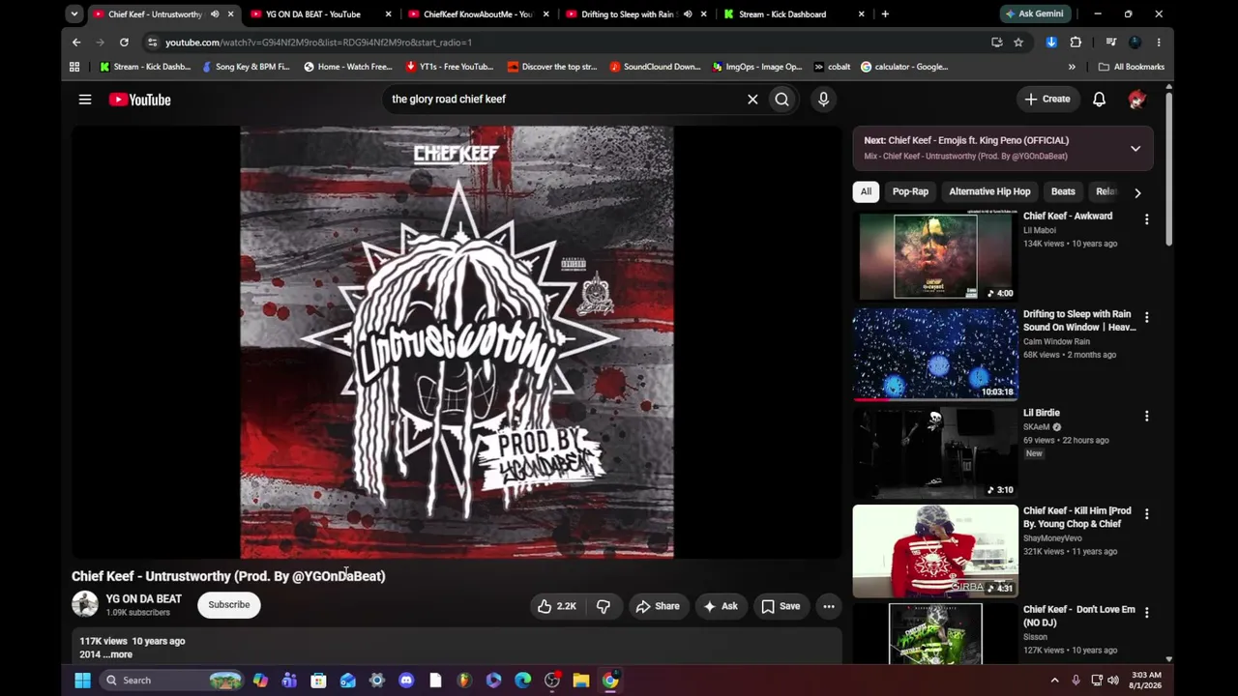
Task: Open the YG ON DA BEAT channel avatar
Action: tap(85, 605)
